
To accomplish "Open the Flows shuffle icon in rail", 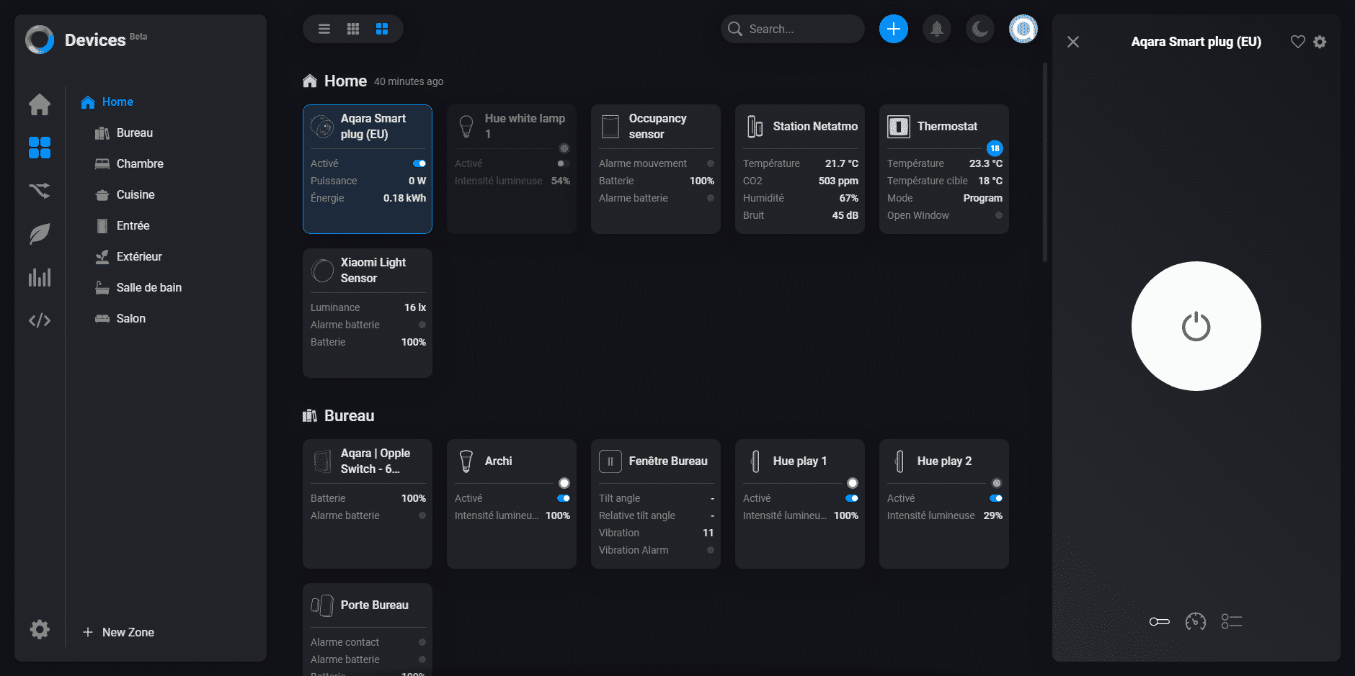I will click(40, 191).
